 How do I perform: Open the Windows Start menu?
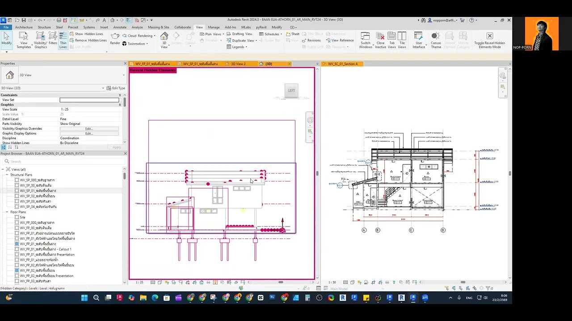(84, 298)
